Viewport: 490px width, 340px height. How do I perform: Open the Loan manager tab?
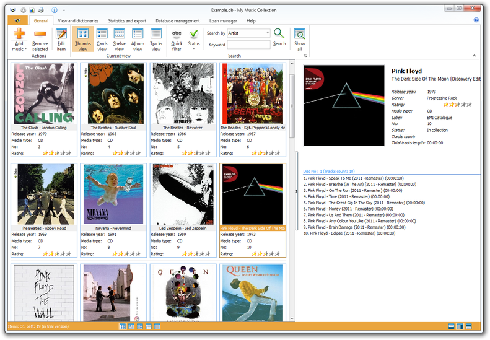pos(223,20)
